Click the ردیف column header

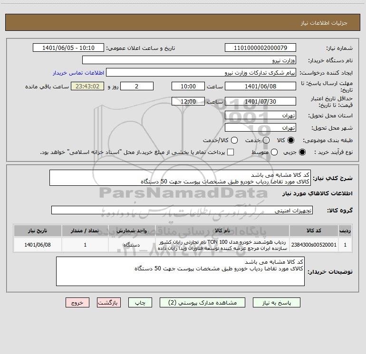[x=345, y=230]
